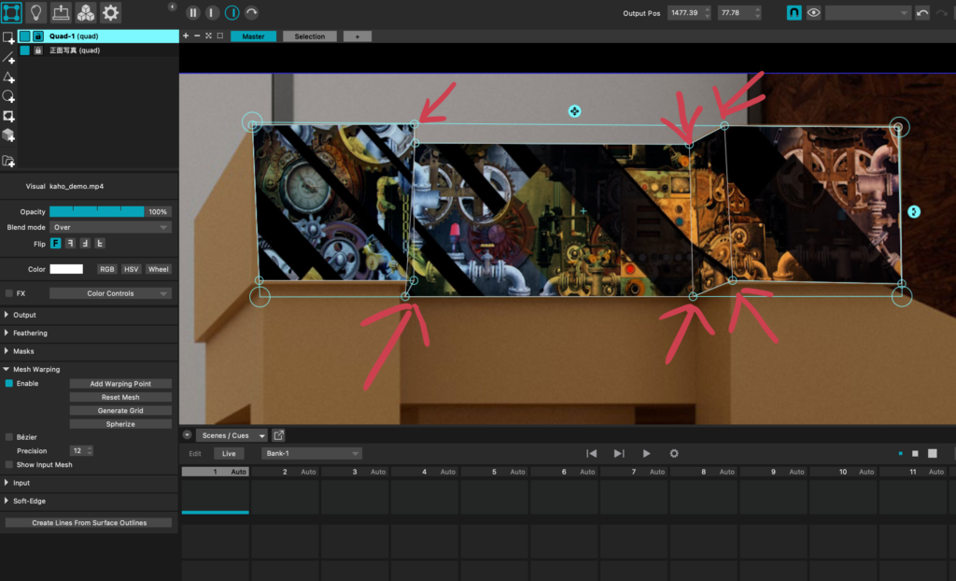Image resolution: width=956 pixels, height=581 pixels.
Task: Enable the Bézier checkbox
Action: (x=9, y=437)
